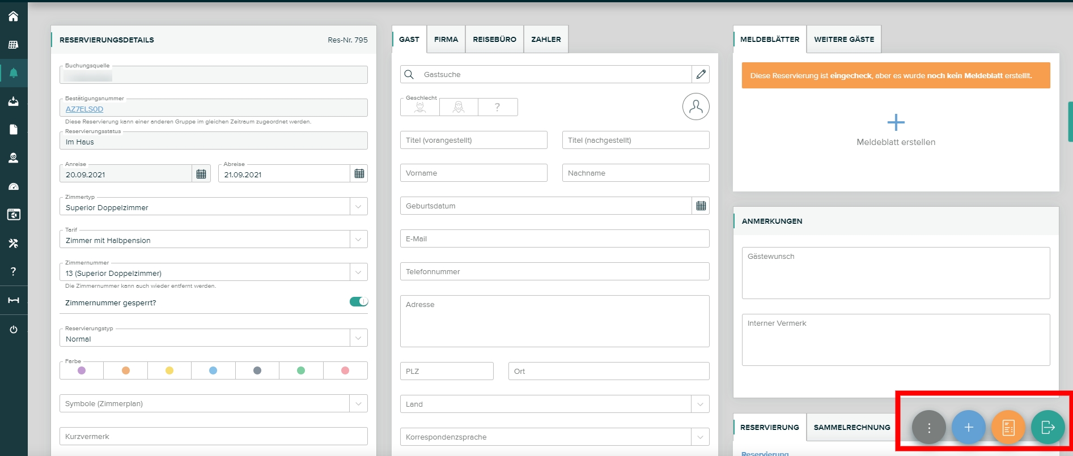This screenshot has height=456, width=1073.
Task: Expand the Land dropdown
Action: pos(700,404)
